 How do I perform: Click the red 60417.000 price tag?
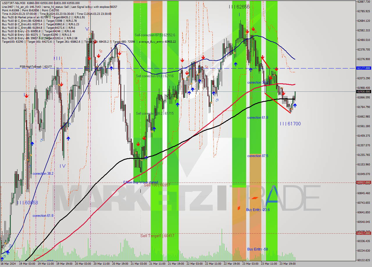(x=363, y=233)
